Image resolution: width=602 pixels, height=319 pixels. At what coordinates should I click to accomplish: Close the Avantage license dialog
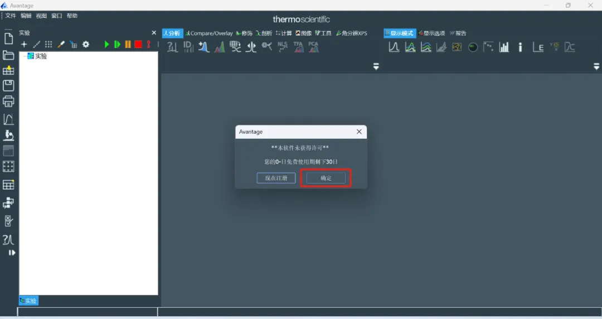(x=359, y=132)
